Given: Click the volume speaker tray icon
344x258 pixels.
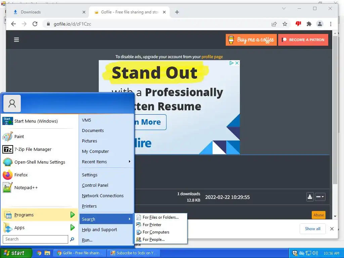Looking at the screenshot, I should pos(315,253).
